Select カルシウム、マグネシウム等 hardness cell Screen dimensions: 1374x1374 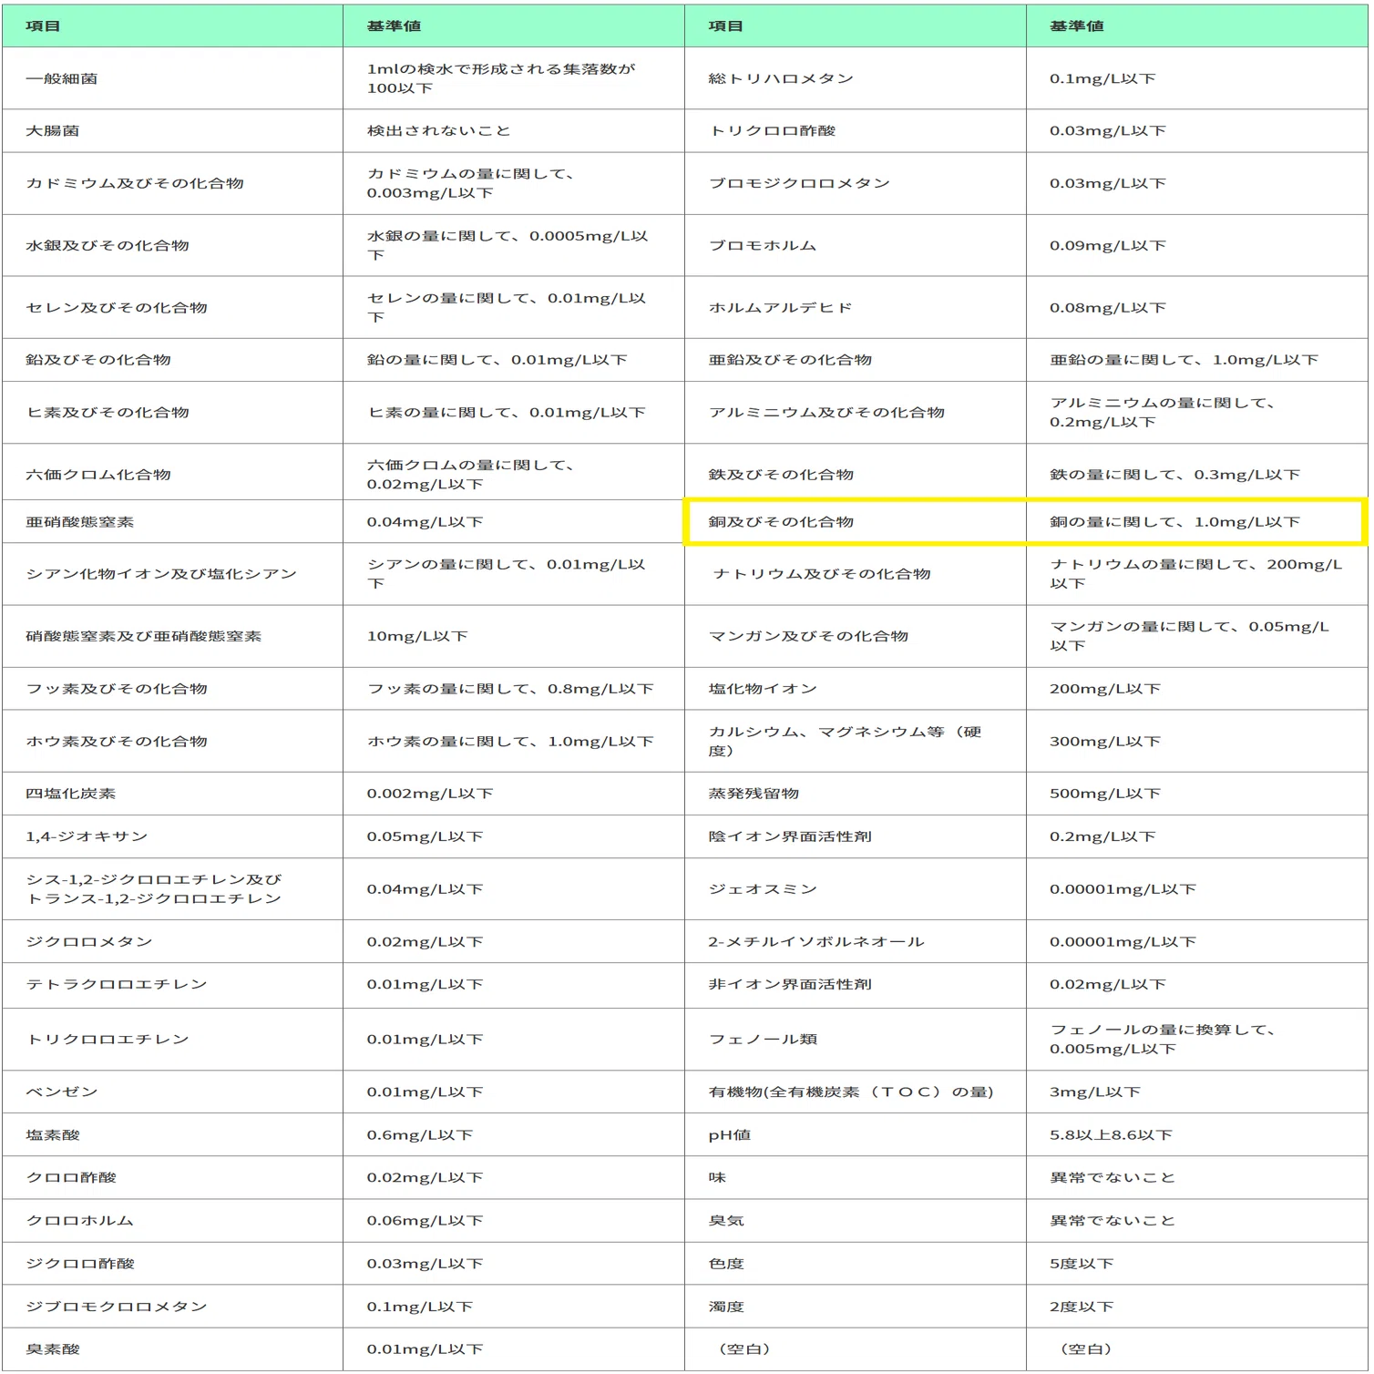coord(856,742)
